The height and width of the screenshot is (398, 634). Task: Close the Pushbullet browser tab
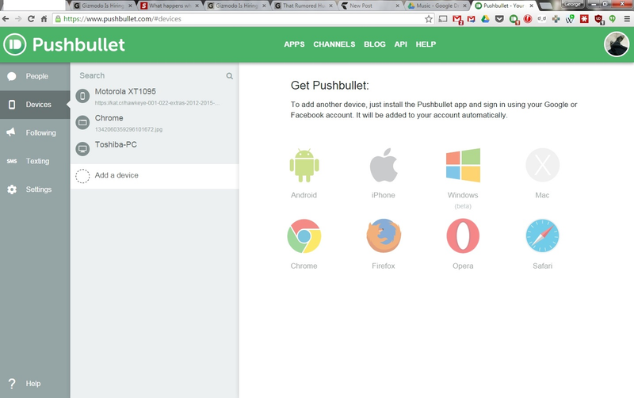[x=531, y=6]
